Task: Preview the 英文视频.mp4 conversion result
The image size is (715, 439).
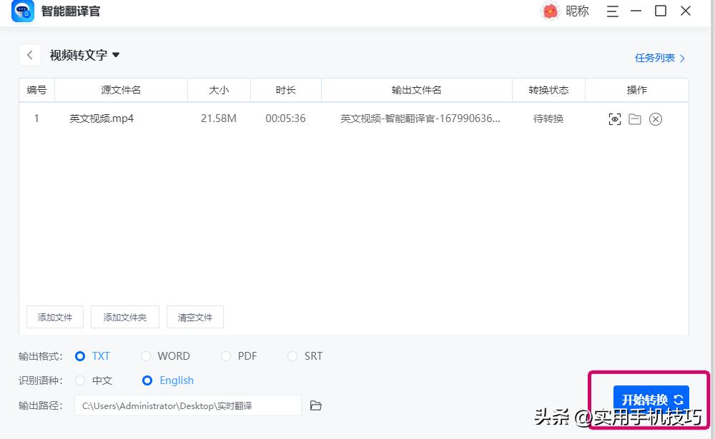Action: [614, 119]
